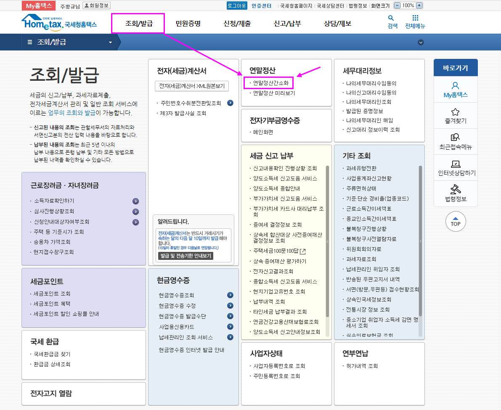Click arrow icon next to 소득자료확인하기
The width and height of the screenshot is (501, 410).
[x=135, y=201]
